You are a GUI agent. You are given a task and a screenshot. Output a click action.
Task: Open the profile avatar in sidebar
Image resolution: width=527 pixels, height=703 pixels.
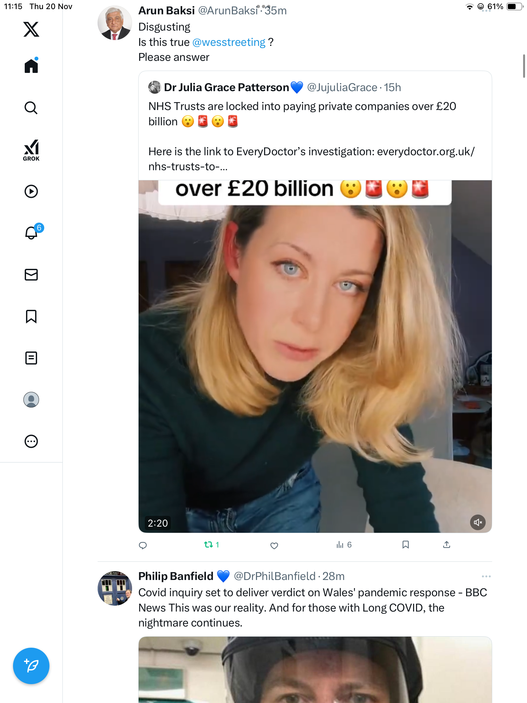click(31, 400)
